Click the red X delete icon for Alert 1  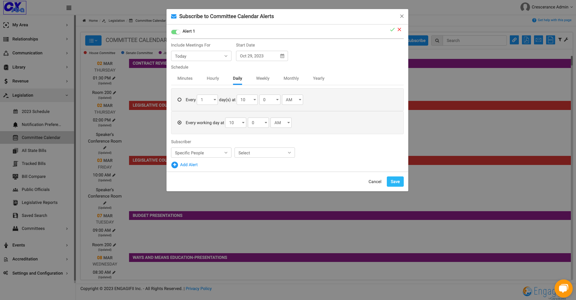400,30
